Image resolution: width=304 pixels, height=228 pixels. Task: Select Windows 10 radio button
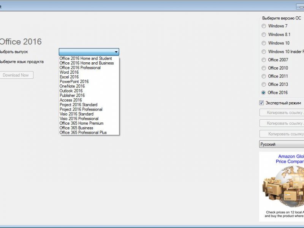pos(264,43)
